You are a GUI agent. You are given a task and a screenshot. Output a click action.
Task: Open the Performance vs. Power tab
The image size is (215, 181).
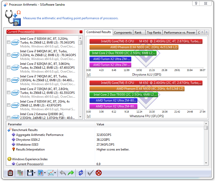pyautogui.click(x=179, y=33)
